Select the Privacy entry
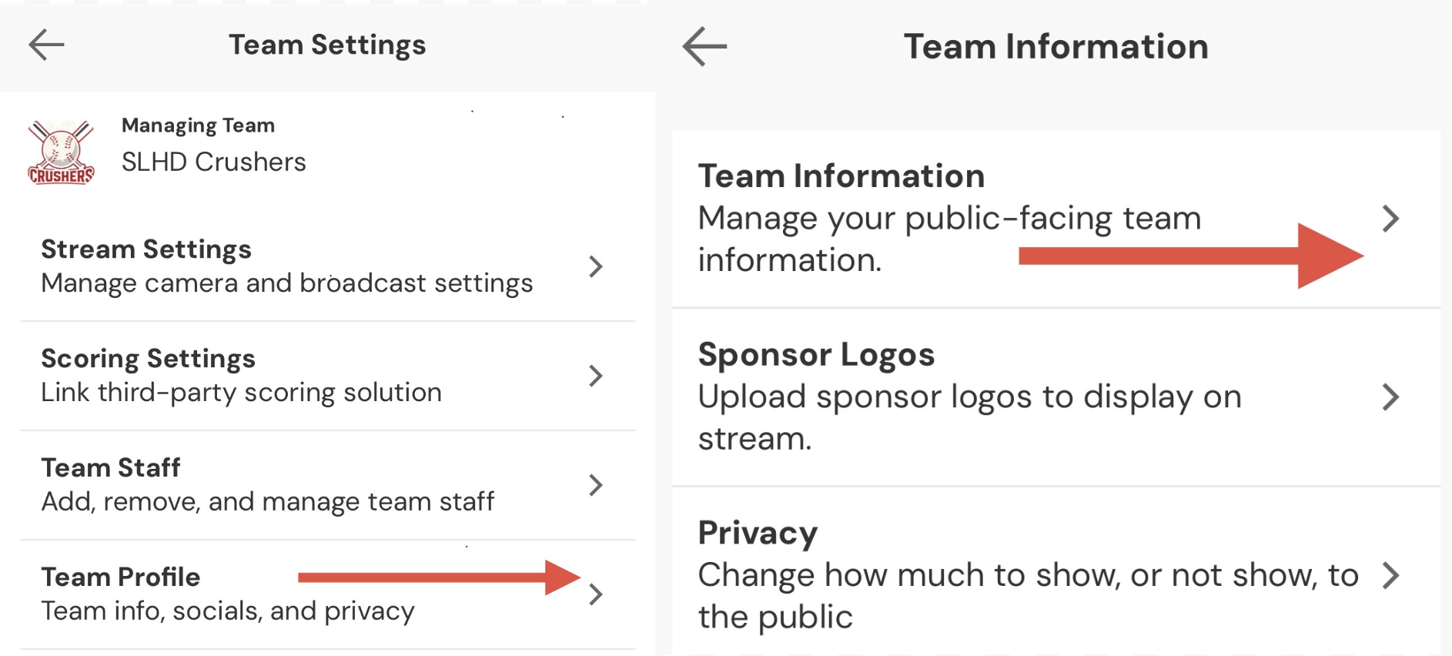1452x656 pixels. pyautogui.click(x=758, y=533)
